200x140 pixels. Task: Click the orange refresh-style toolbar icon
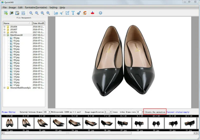point(85,13)
